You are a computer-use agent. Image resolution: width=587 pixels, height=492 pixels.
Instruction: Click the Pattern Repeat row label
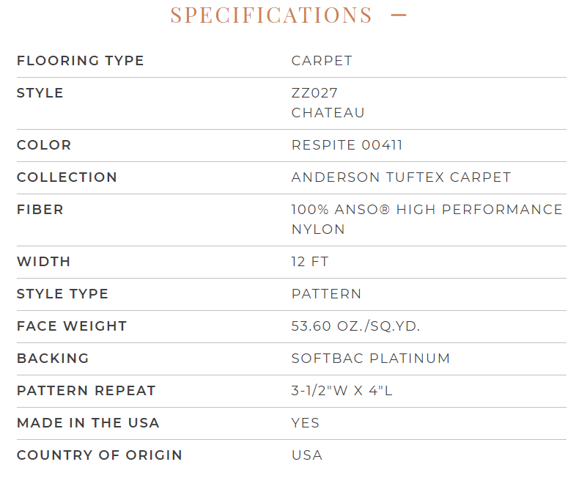coord(86,391)
